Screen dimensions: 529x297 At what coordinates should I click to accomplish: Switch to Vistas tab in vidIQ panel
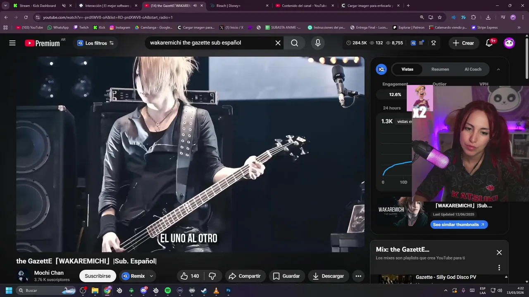pos(407,69)
